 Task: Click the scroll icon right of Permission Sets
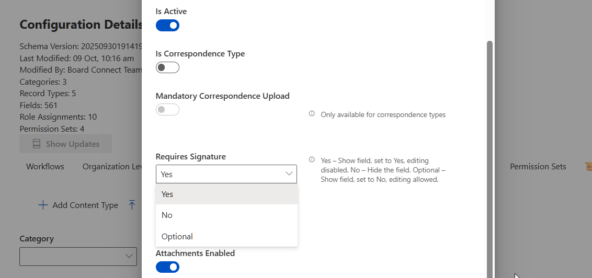[588, 166]
